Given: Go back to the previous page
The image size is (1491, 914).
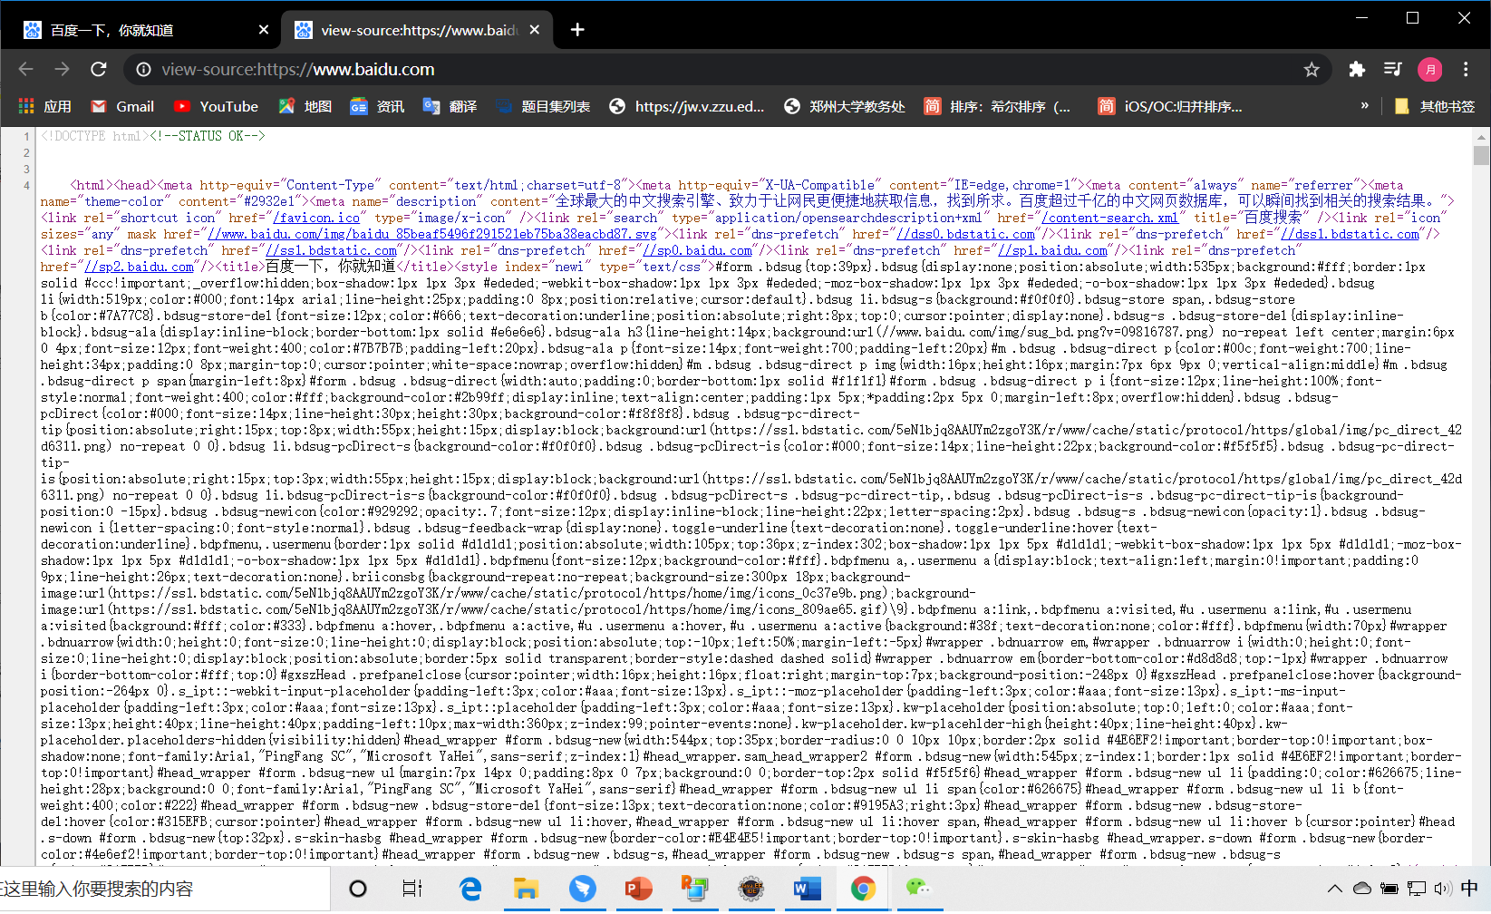Looking at the screenshot, I should click(x=25, y=69).
